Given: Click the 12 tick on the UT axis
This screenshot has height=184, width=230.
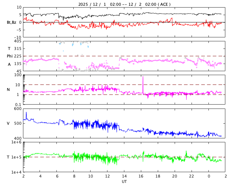Looking at the screenshot, I should pyautogui.click(x=107, y=176).
